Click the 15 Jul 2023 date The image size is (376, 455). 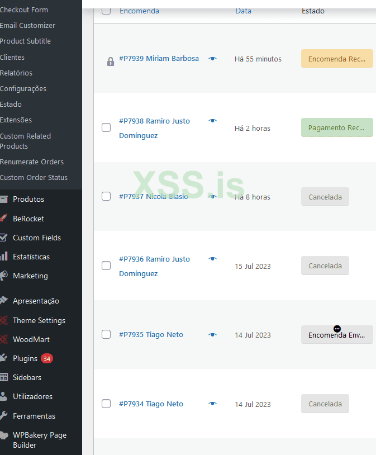(253, 267)
